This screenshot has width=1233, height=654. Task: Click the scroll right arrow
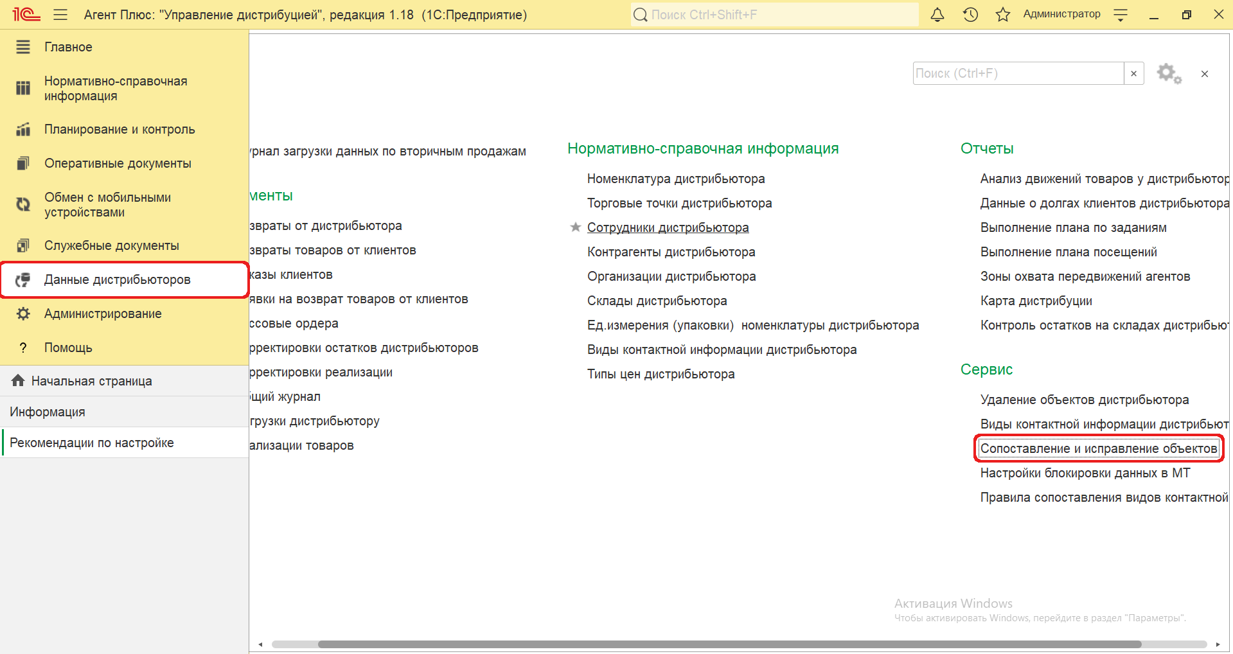[1218, 644]
